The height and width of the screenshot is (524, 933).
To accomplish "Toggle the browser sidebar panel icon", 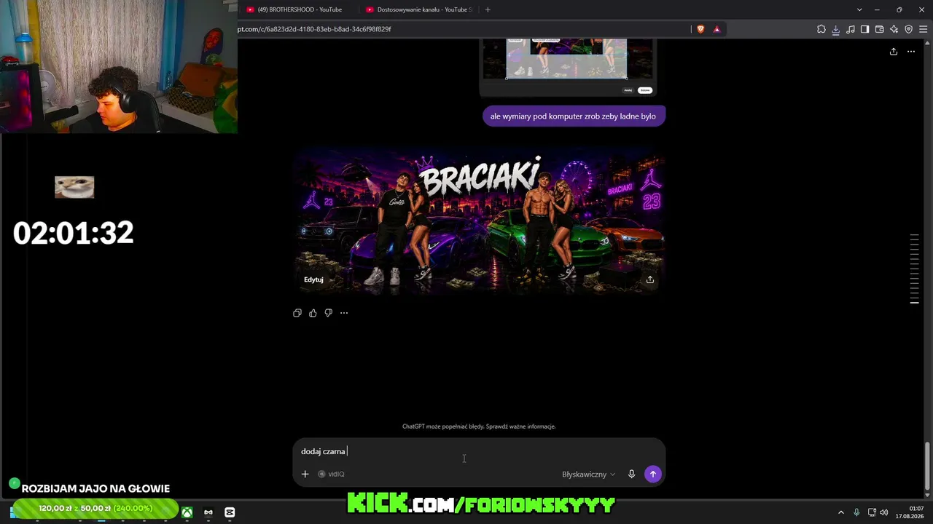I will point(864,29).
